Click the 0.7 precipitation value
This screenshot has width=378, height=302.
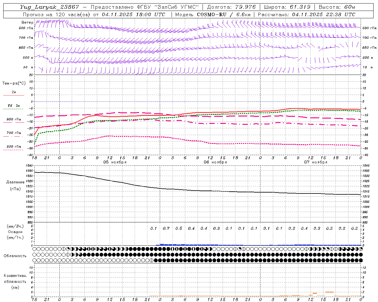pos(166,229)
